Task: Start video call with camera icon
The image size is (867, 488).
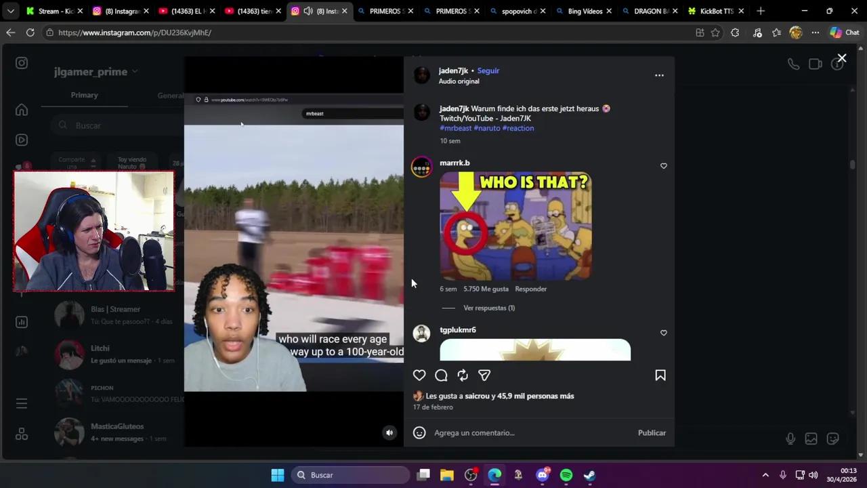Action: point(816,64)
